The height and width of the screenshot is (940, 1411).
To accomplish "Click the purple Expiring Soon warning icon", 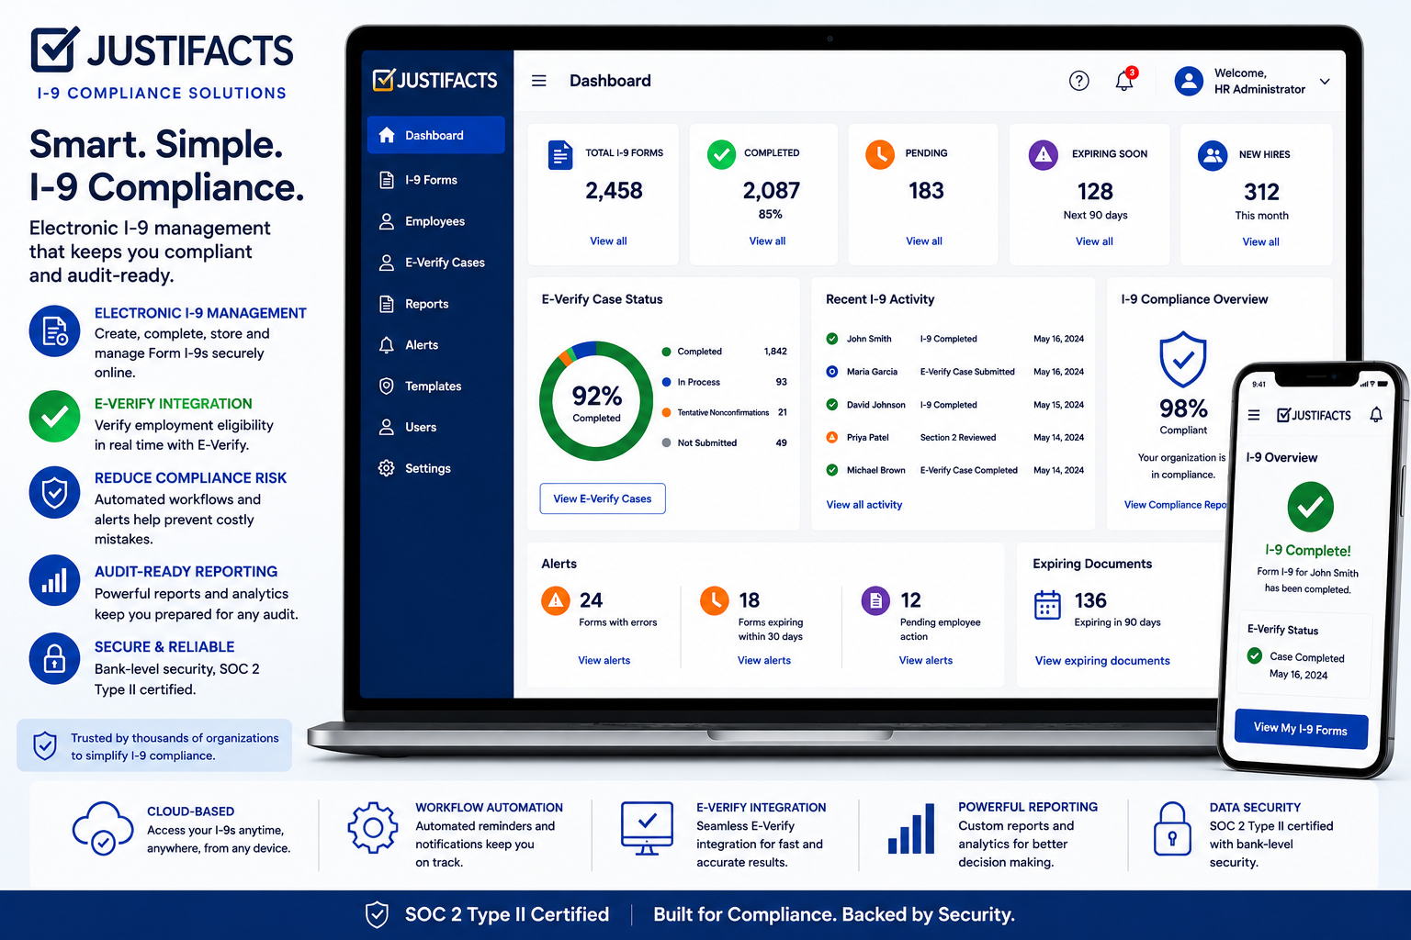I will 1044,155.
